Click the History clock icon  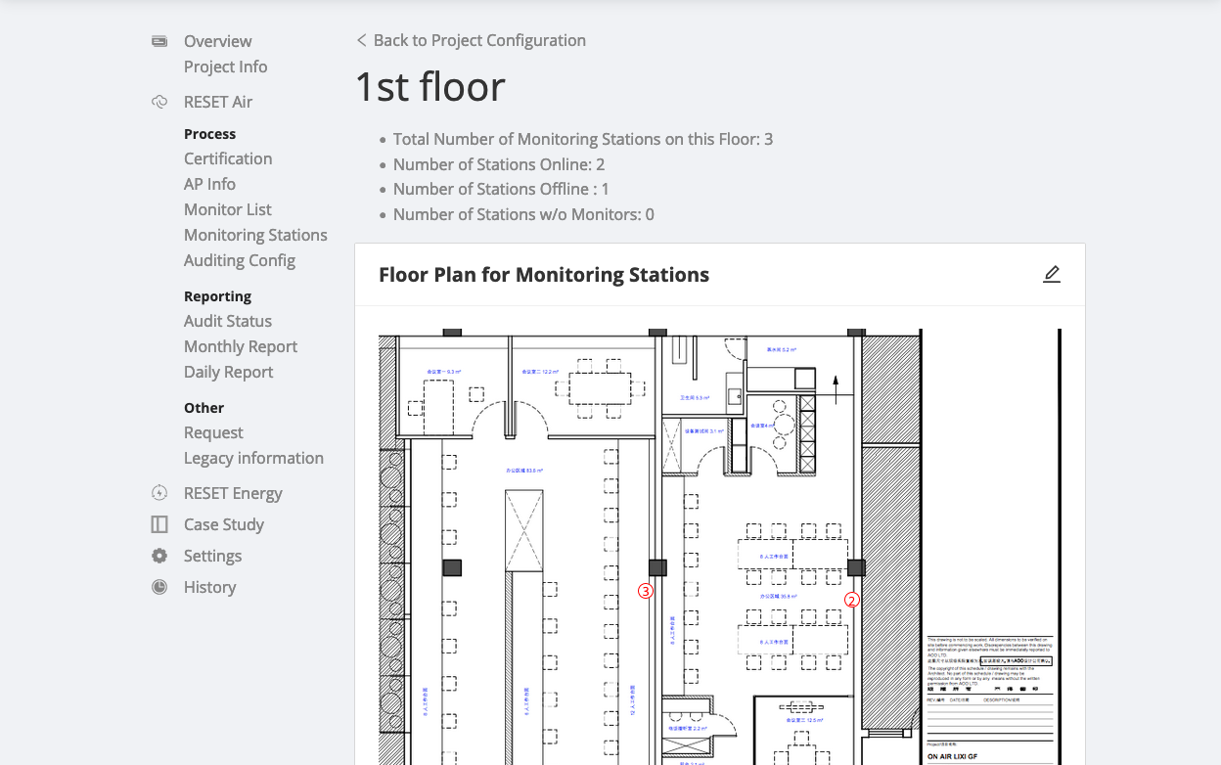(x=159, y=587)
